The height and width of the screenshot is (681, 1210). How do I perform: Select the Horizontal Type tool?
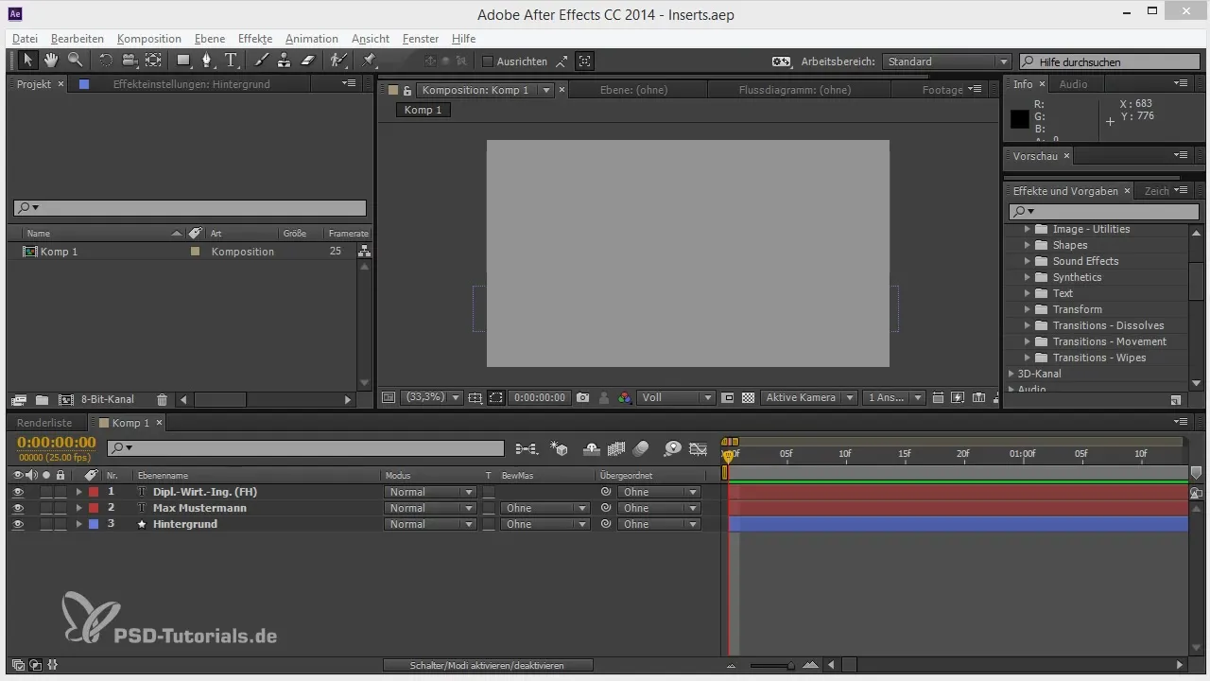pos(232,61)
